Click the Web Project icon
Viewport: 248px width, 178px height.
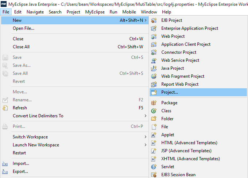(x=154, y=36)
